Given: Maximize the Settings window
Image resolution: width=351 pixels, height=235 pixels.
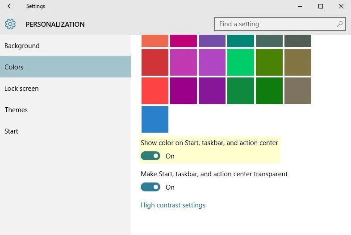Looking at the screenshot, I should tap(320, 6).
